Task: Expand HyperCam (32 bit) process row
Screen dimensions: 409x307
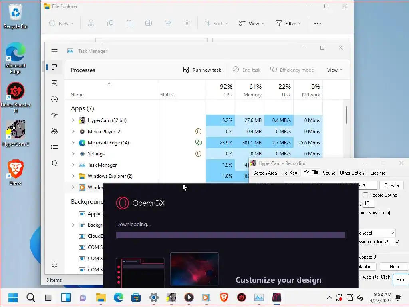Action: point(73,120)
